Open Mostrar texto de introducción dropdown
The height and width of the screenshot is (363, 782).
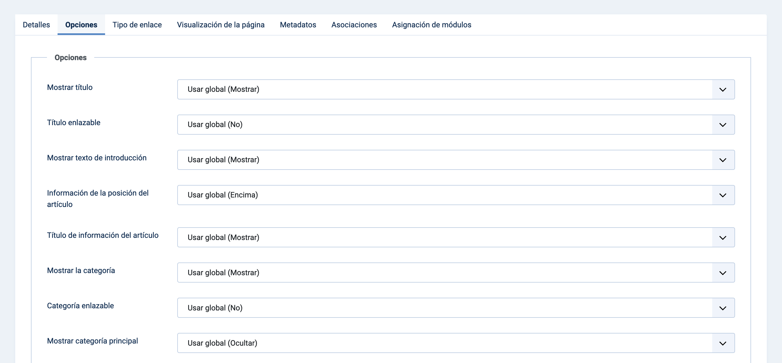coord(456,160)
